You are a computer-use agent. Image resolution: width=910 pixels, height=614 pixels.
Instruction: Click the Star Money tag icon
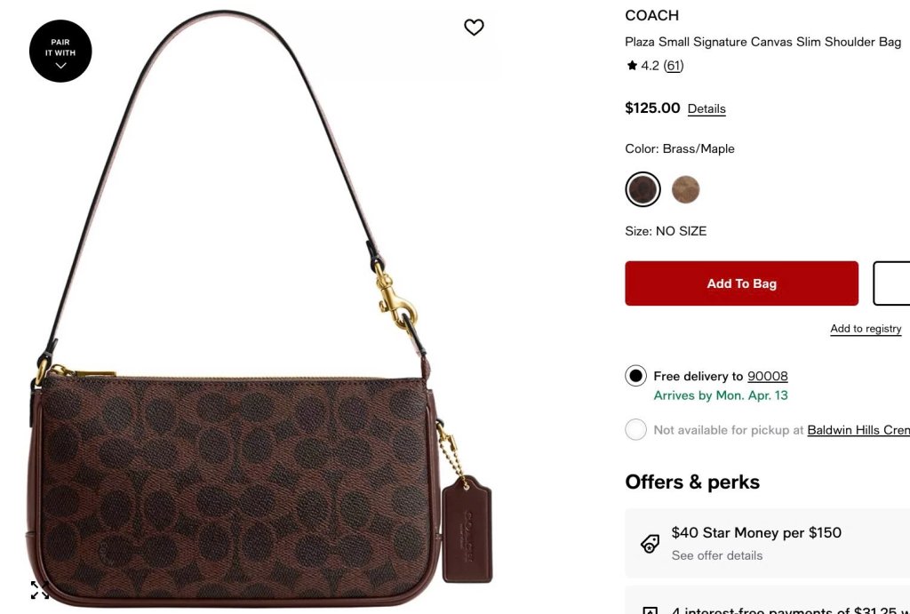[x=650, y=543]
